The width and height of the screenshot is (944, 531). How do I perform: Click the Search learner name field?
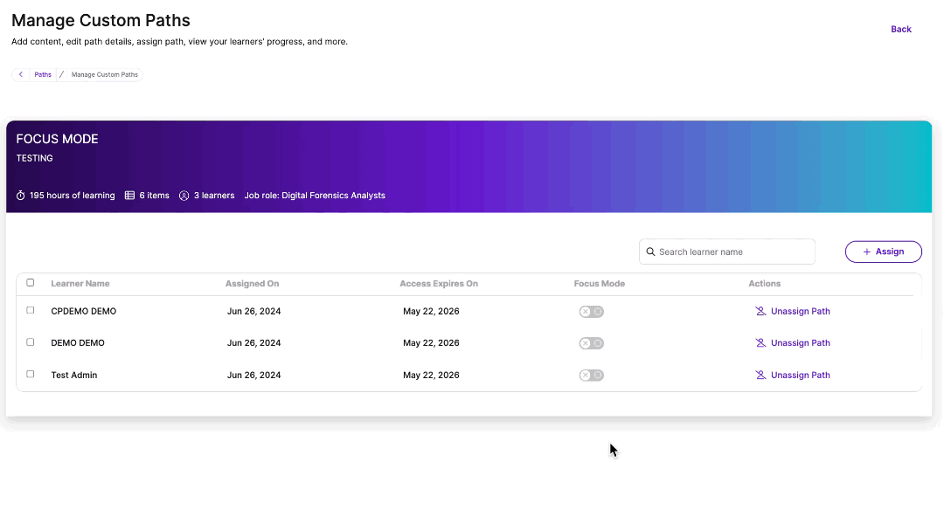(x=732, y=252)
